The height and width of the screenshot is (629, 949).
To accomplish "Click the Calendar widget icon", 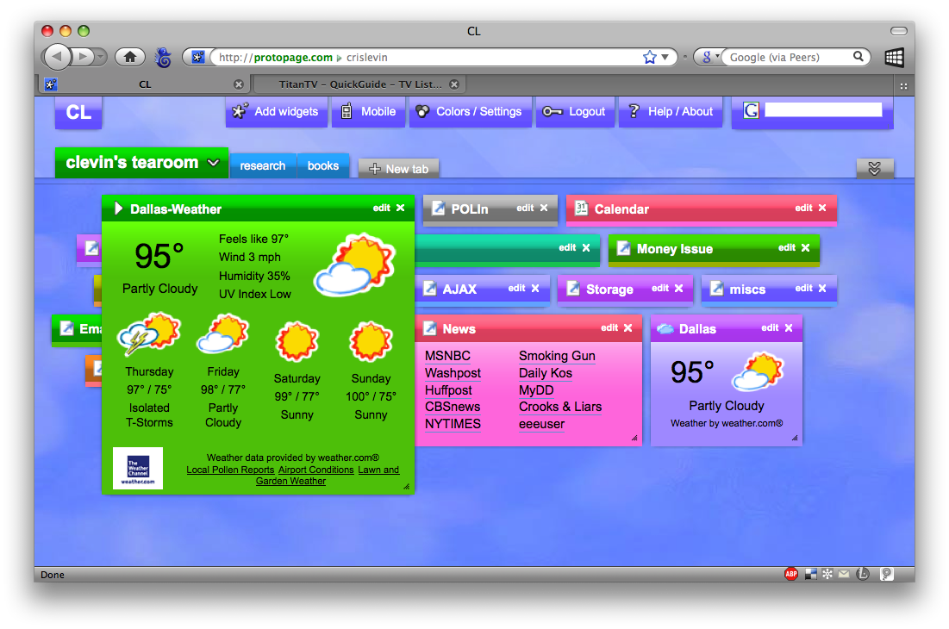I will point(581,208).
